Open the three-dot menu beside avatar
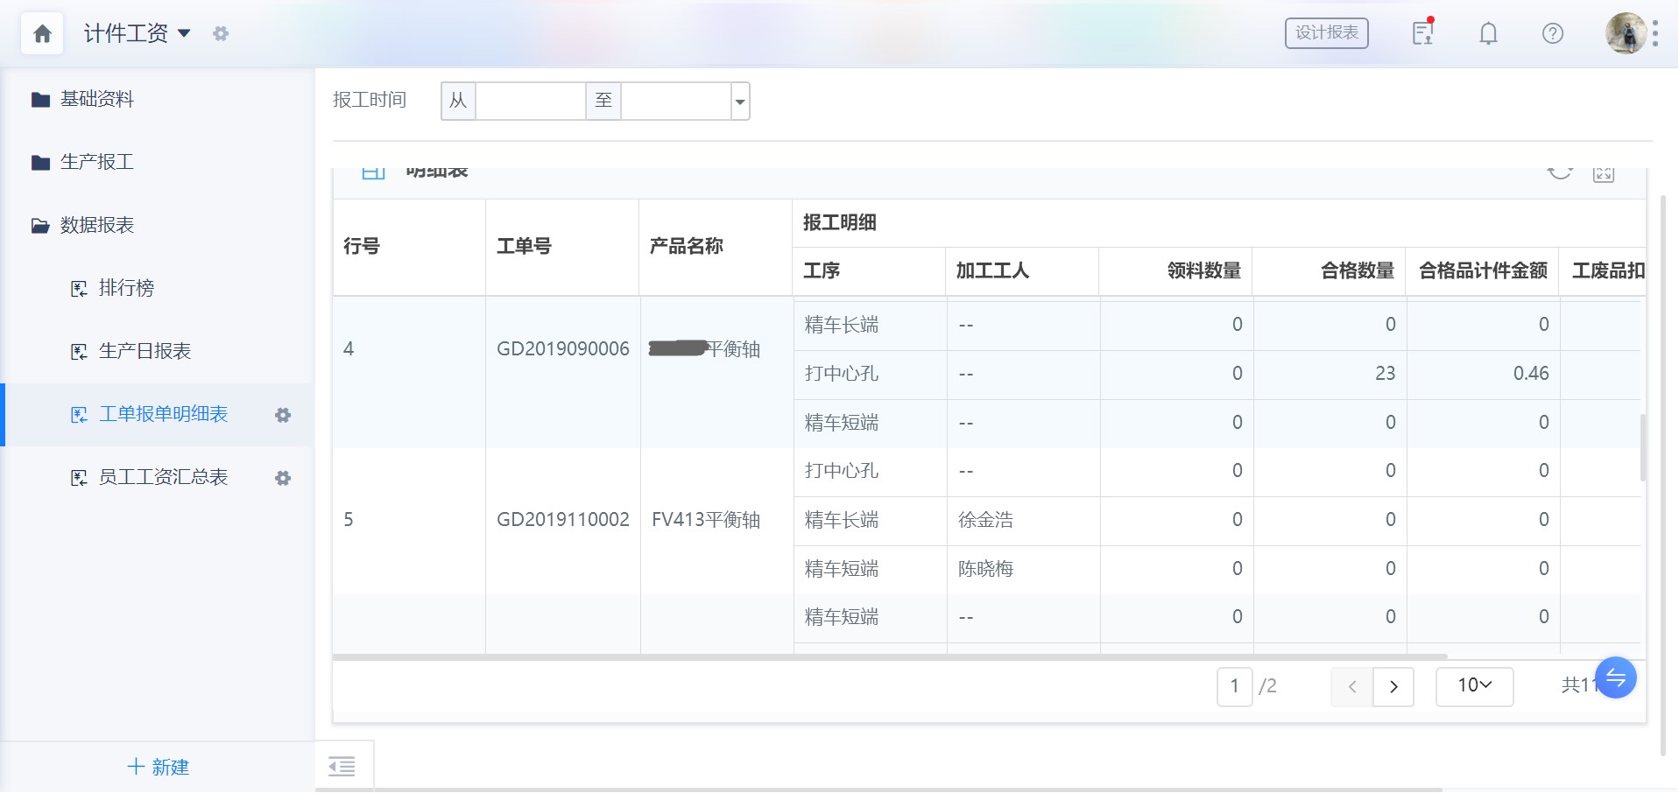The height and width of the screenshot is (793, 1679). tap(1655, 33)
